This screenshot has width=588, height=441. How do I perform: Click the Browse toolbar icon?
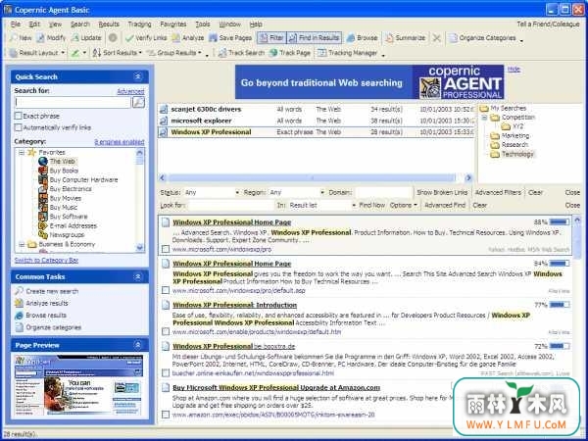coord(351,38)
